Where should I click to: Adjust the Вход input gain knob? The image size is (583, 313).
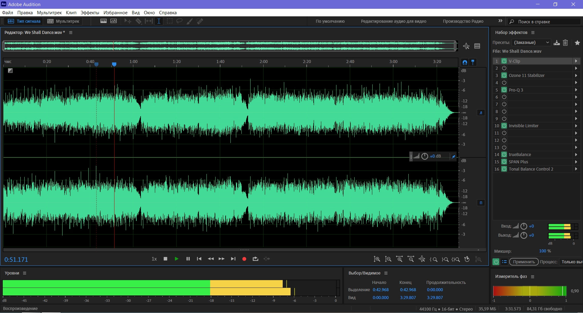point(524,226)
